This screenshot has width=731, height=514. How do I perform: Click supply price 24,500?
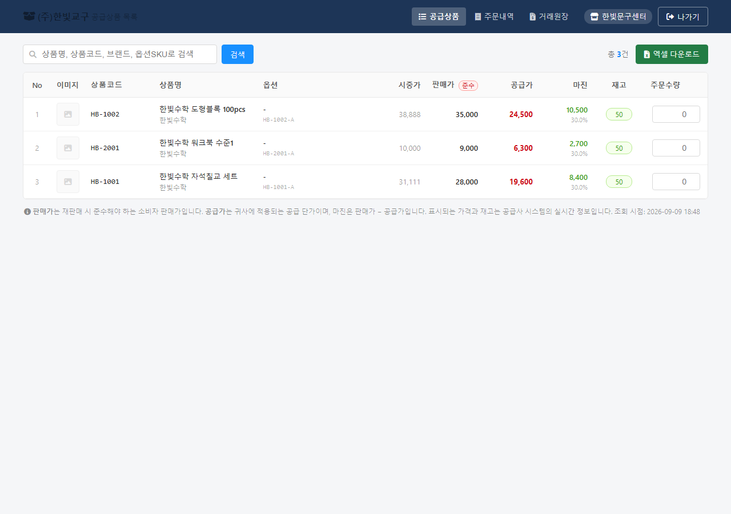[521, 114]
